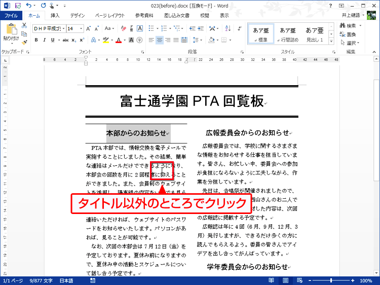Viewport: 380px width, 285px height.
Task: Toggle character shading A button
Action: point(131,40)
